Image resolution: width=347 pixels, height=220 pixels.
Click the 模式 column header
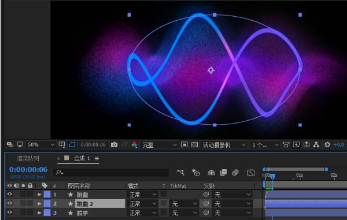coord(133,186)
